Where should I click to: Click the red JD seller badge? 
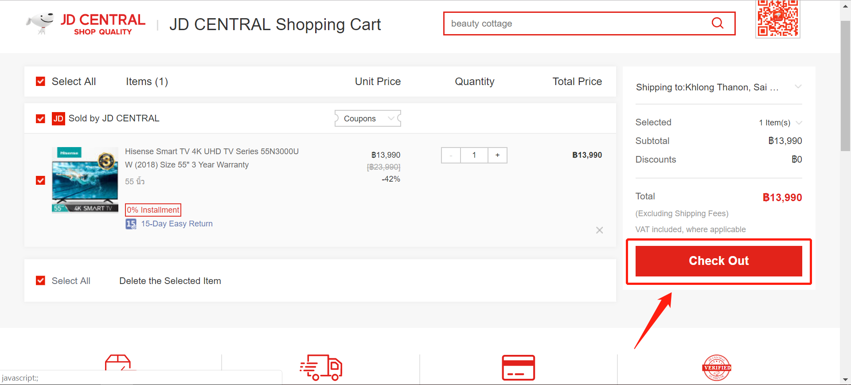tap(59, 119)
